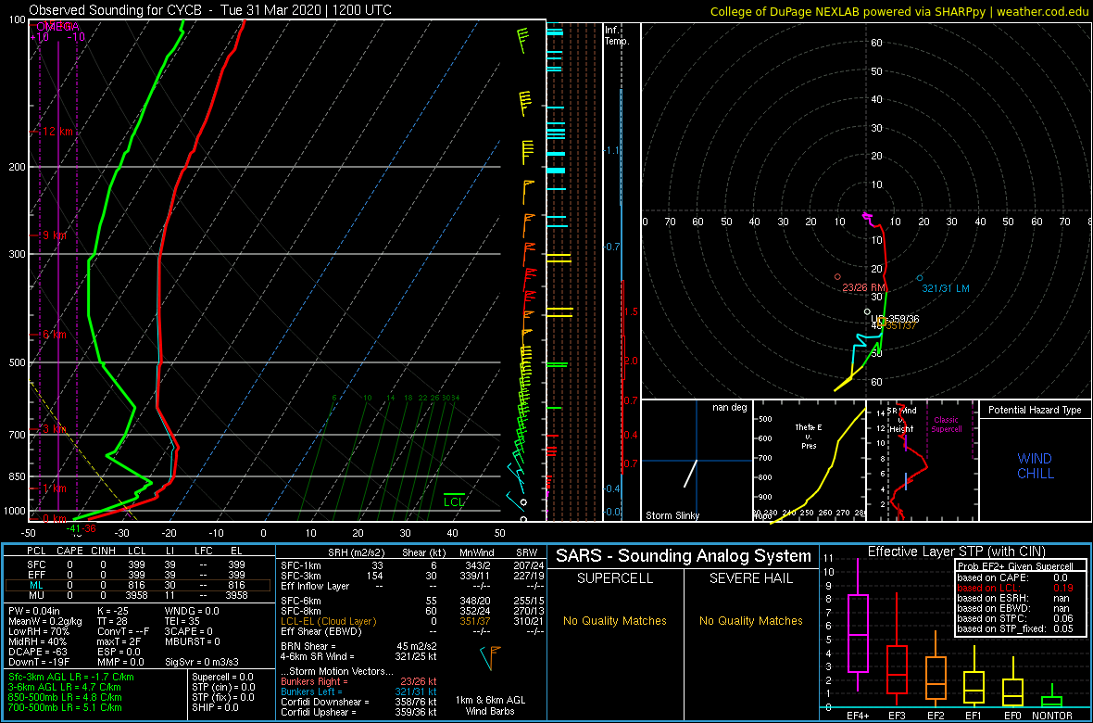1093x723 pixels.
Task: Click the Bunkers Left = 321/31 kt entry
Action: pos(358,691)
